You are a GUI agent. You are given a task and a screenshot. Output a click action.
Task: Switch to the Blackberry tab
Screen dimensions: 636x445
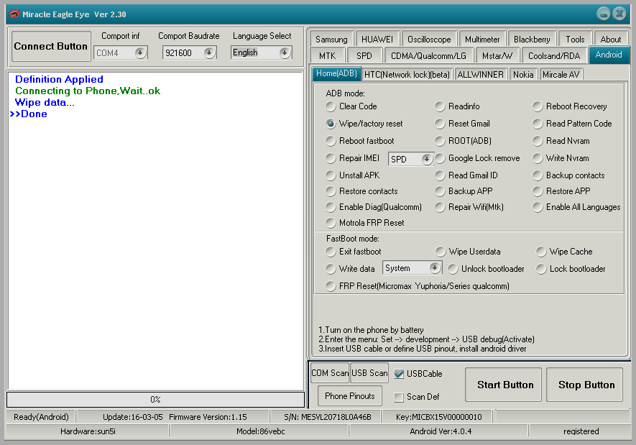532,40
